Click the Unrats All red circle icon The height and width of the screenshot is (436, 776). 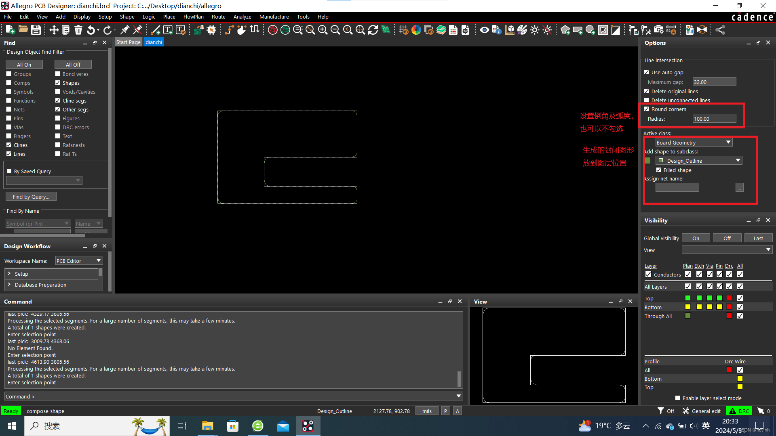click(x=273, y=30)
